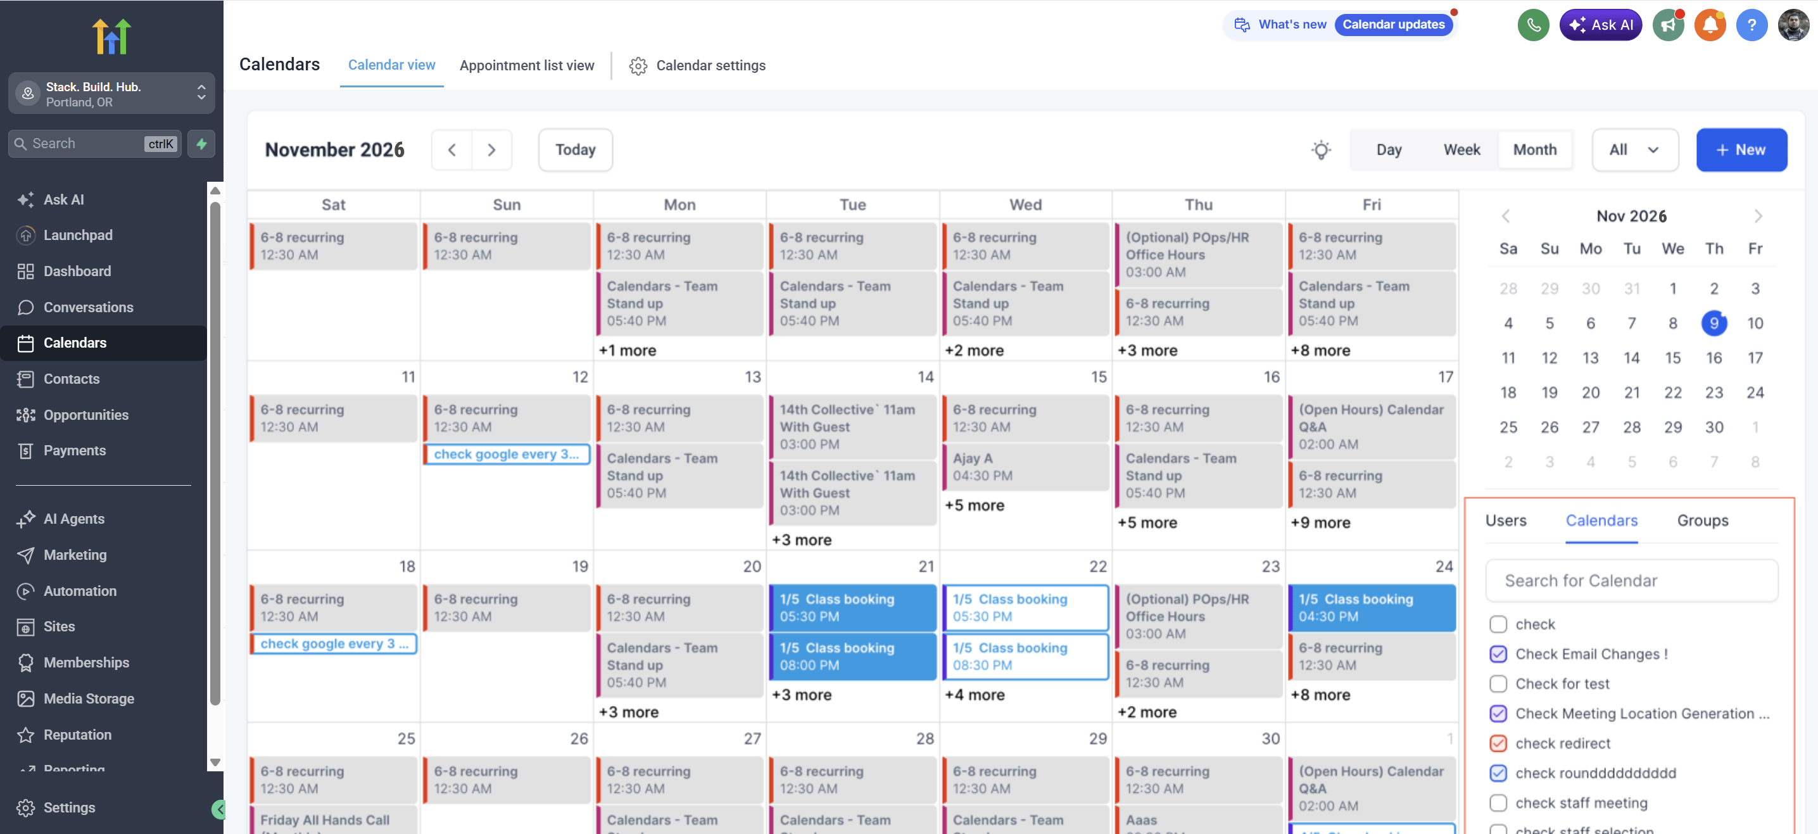Open the Calendar updates badge
This screenshot has height=834, width=1818.
point(1393,25)
